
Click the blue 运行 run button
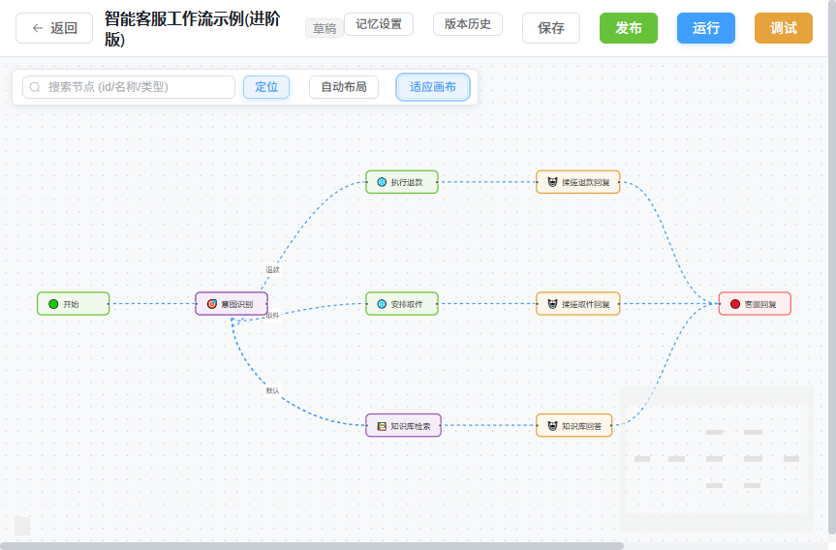coord(706,28)
